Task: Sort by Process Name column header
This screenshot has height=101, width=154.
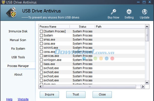Action: 54,26
